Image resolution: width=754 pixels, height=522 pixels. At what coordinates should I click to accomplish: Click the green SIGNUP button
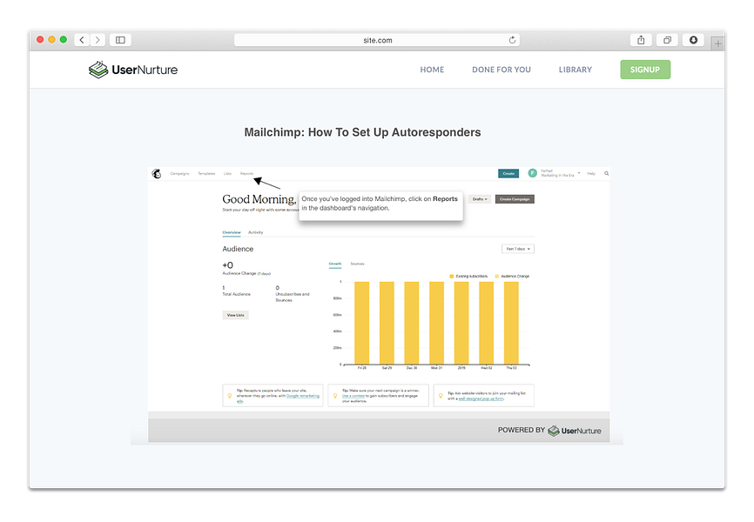point(645,70)
